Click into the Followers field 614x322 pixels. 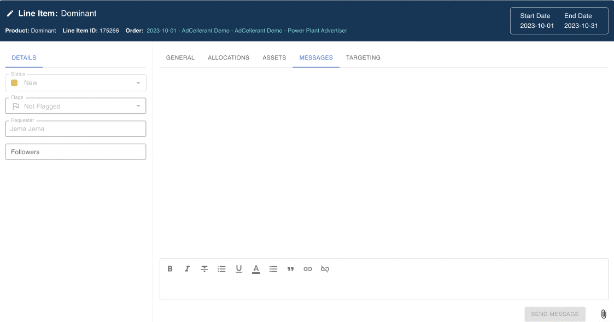pyautogui.click(x=75, y=152)
